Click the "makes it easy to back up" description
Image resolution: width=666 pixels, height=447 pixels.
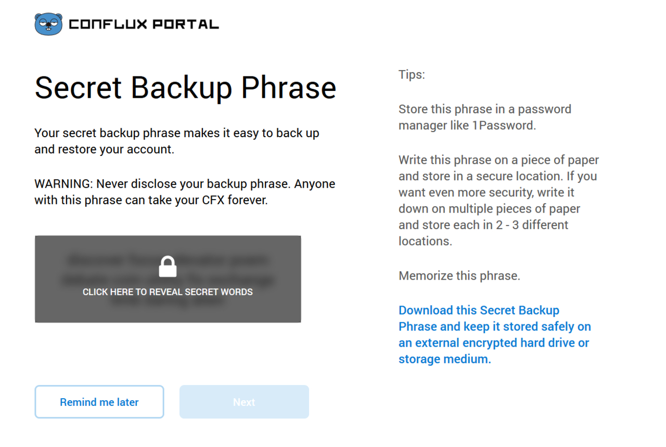(x=177, y=133)
